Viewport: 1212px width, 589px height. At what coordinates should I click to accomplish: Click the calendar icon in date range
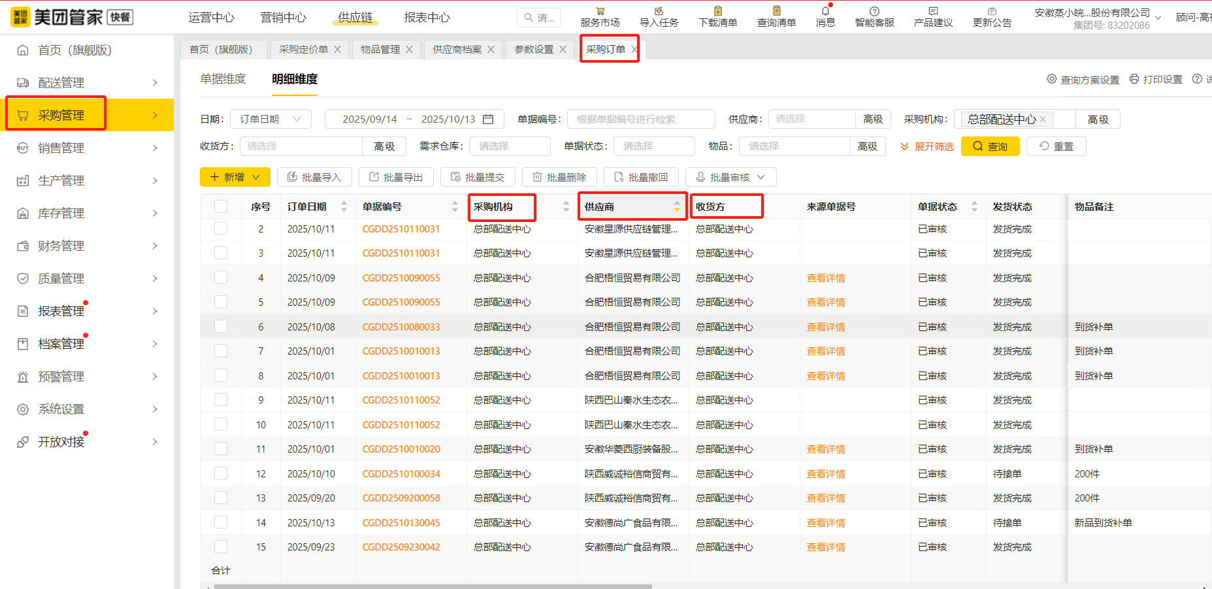click(x=488, y=119)
